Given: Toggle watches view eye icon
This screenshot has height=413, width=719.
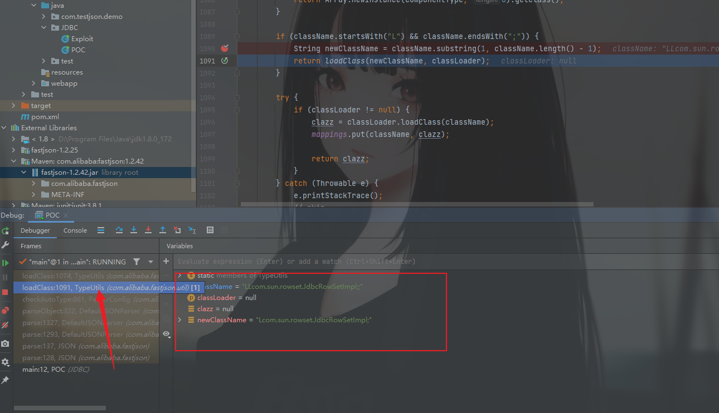Looking at the screenshot, I should click(x=166, y=334).
